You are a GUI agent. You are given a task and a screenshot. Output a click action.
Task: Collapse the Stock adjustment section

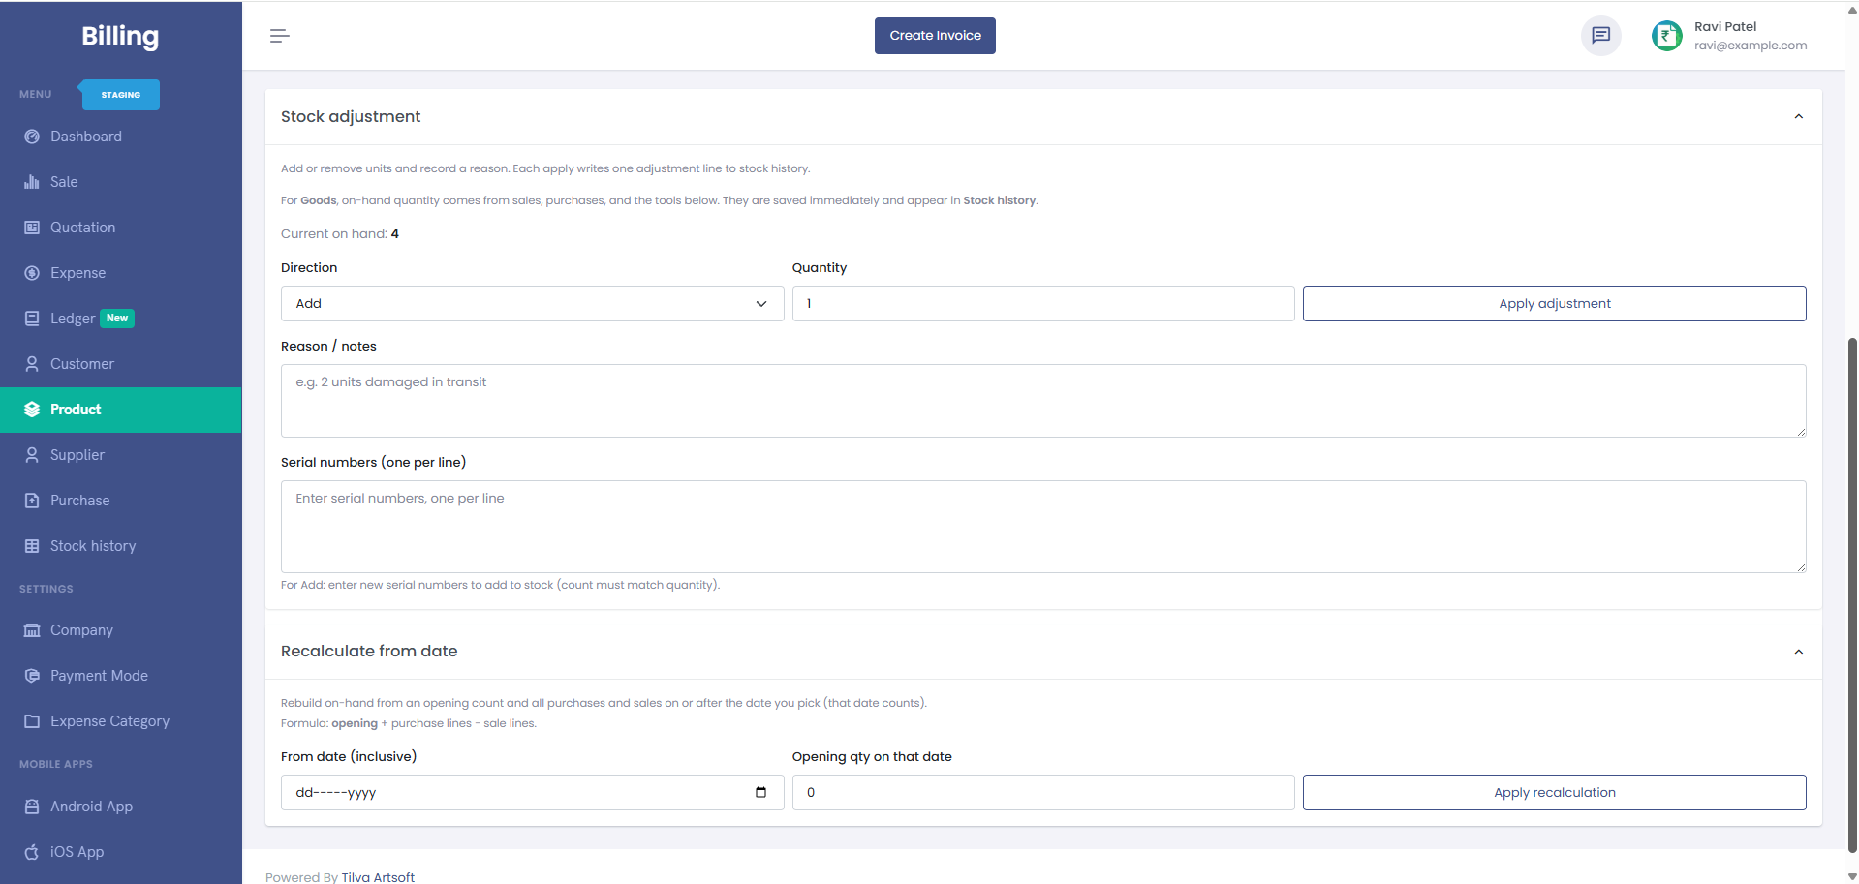tap(1798, 115)
